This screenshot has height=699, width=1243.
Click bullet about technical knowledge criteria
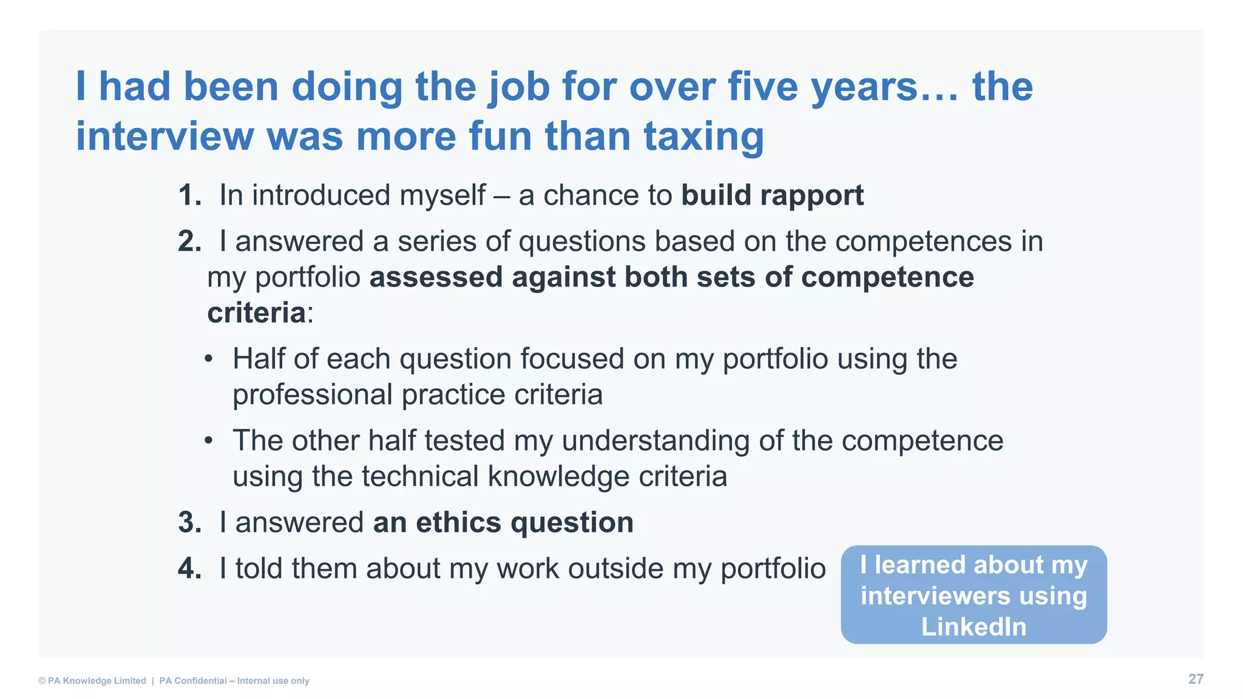[604, 458]
